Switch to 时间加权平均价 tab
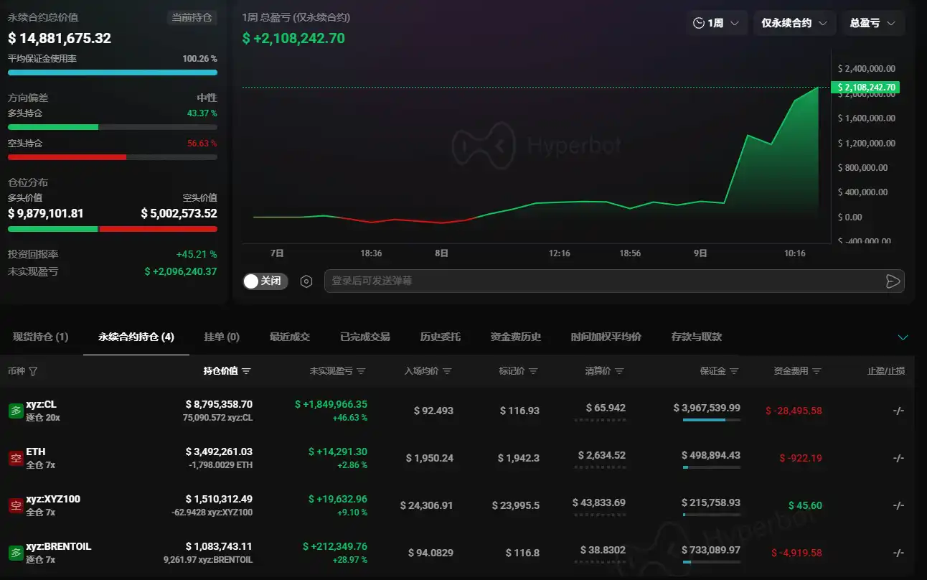 (x=606, y=337)
